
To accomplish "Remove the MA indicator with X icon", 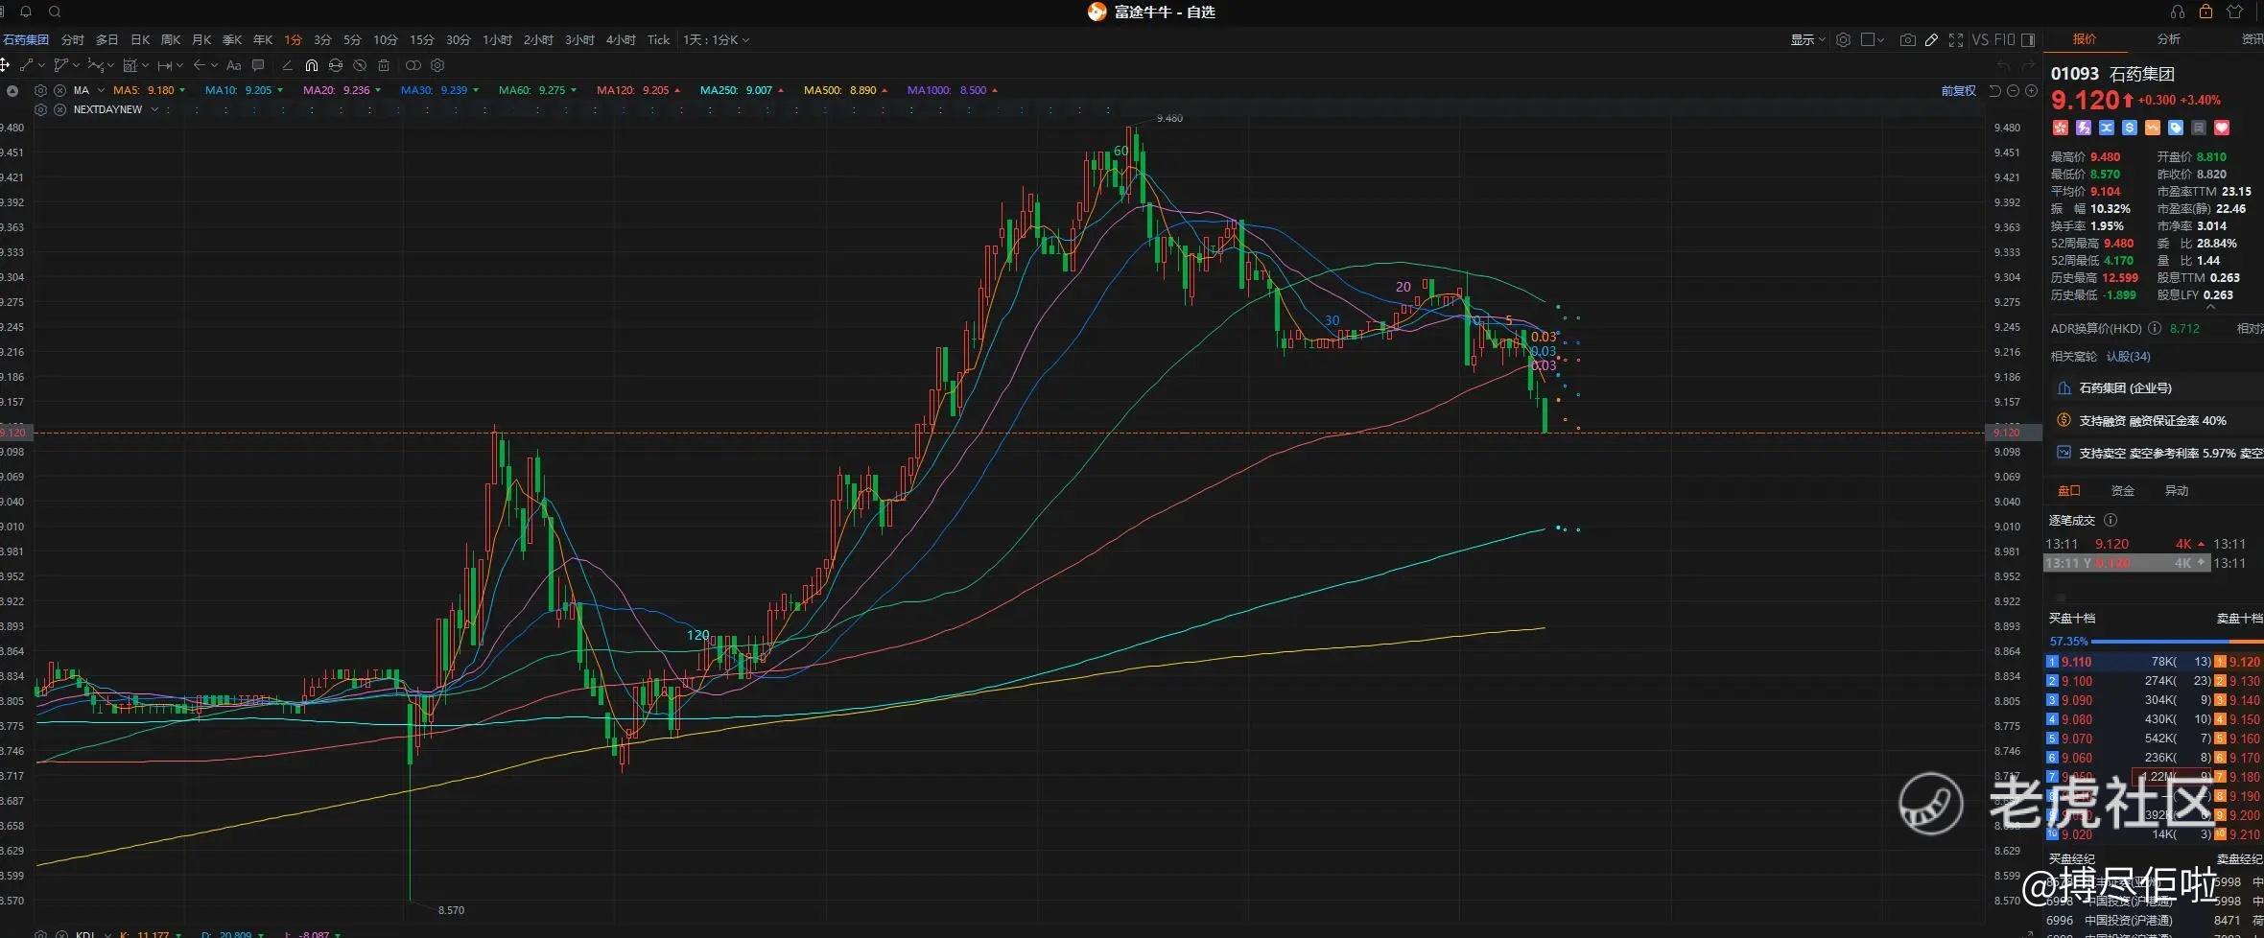I will click(x=59, y=90).
